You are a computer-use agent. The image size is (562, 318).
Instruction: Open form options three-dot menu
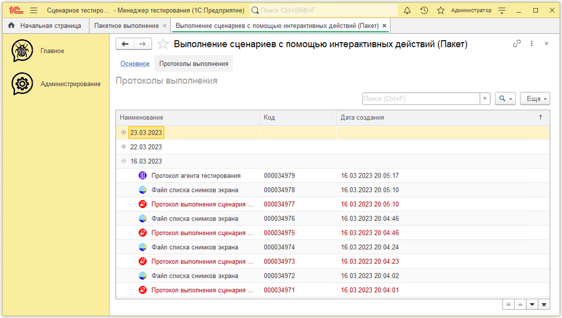(532, 44)
